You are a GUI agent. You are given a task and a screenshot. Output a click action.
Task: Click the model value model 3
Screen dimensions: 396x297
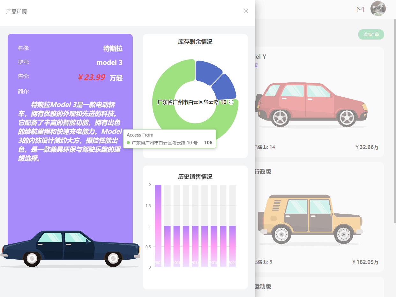click(x=109, y=63)
